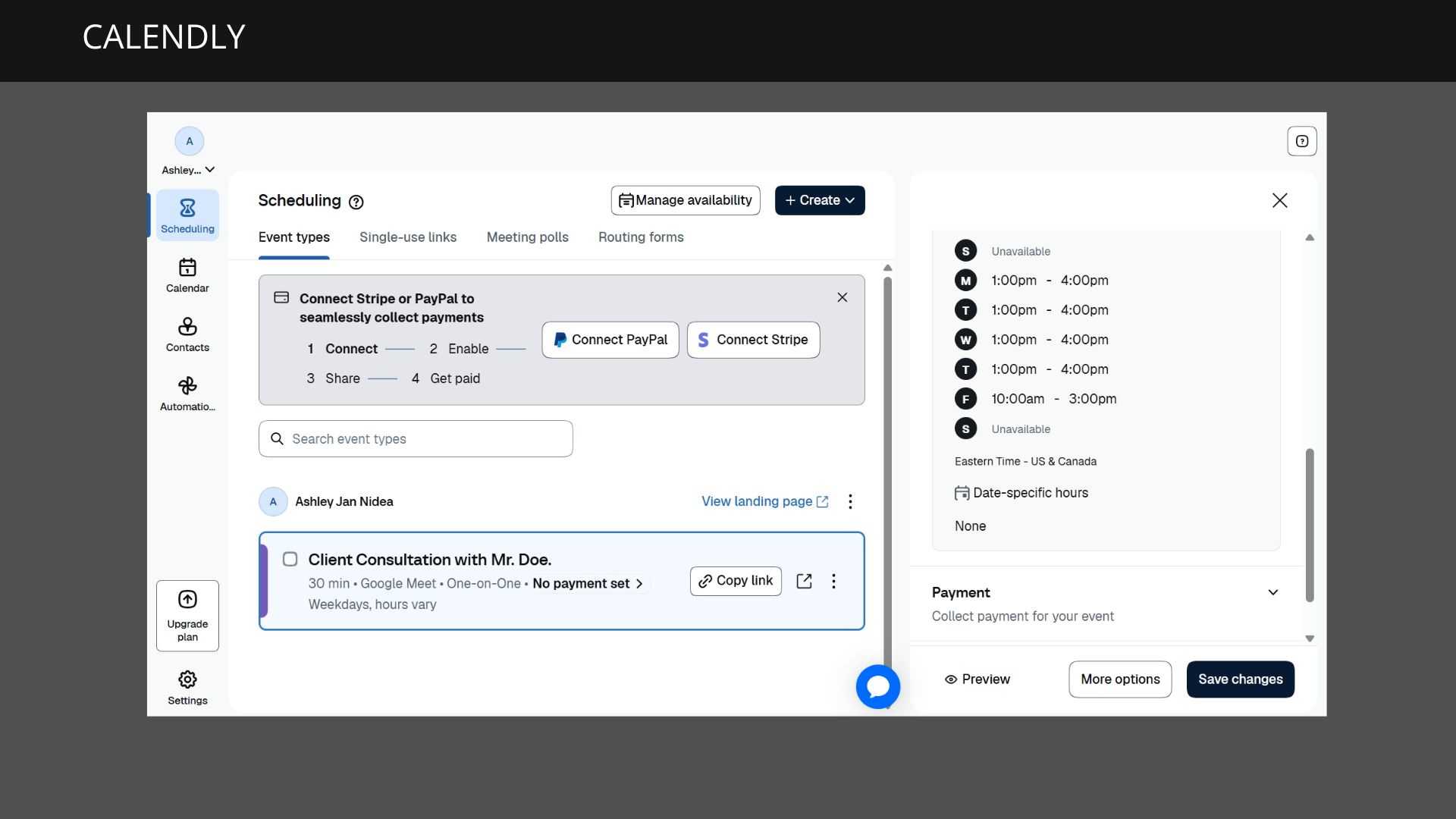Click the Scheduling help question icon
Screen dimensions: 1456x819
(356, 202)
